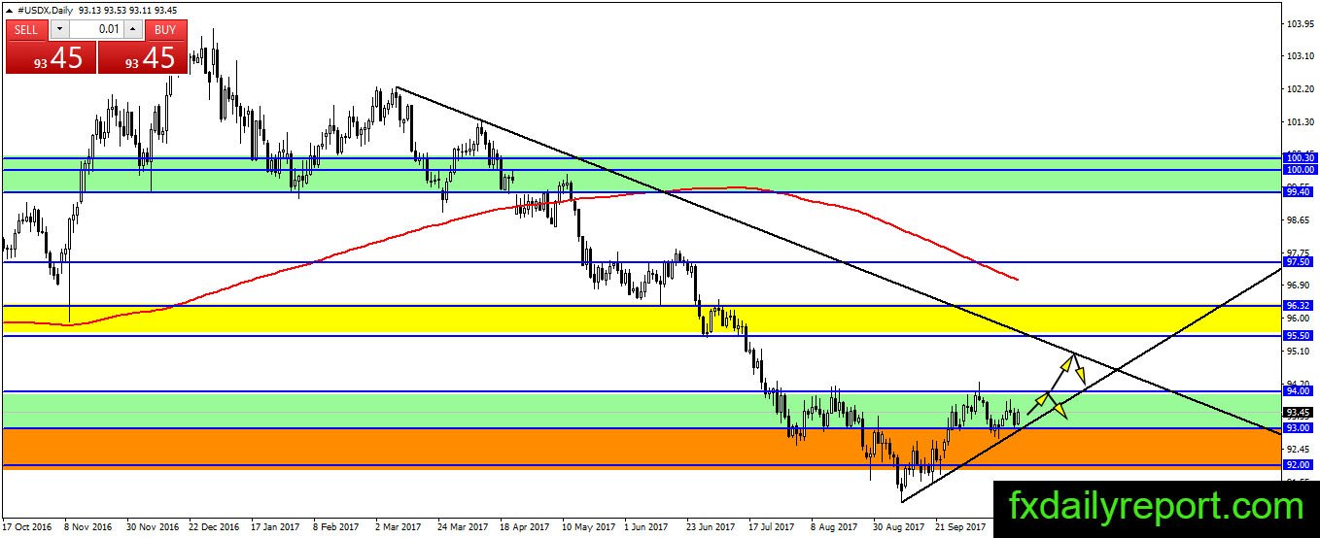Decrease trade volume with the down arrow
Screen dimensions: 1320x538
pos(58,29)
